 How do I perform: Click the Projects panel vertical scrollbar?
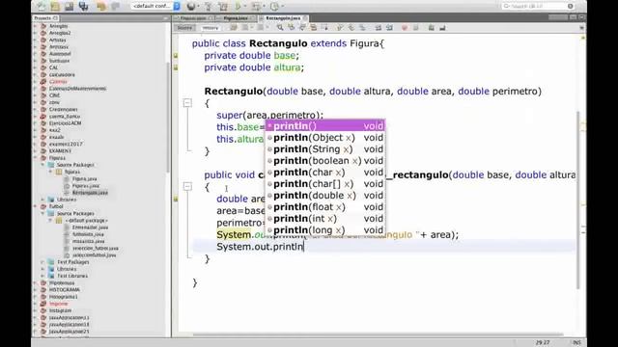click(x=168, y=118)
